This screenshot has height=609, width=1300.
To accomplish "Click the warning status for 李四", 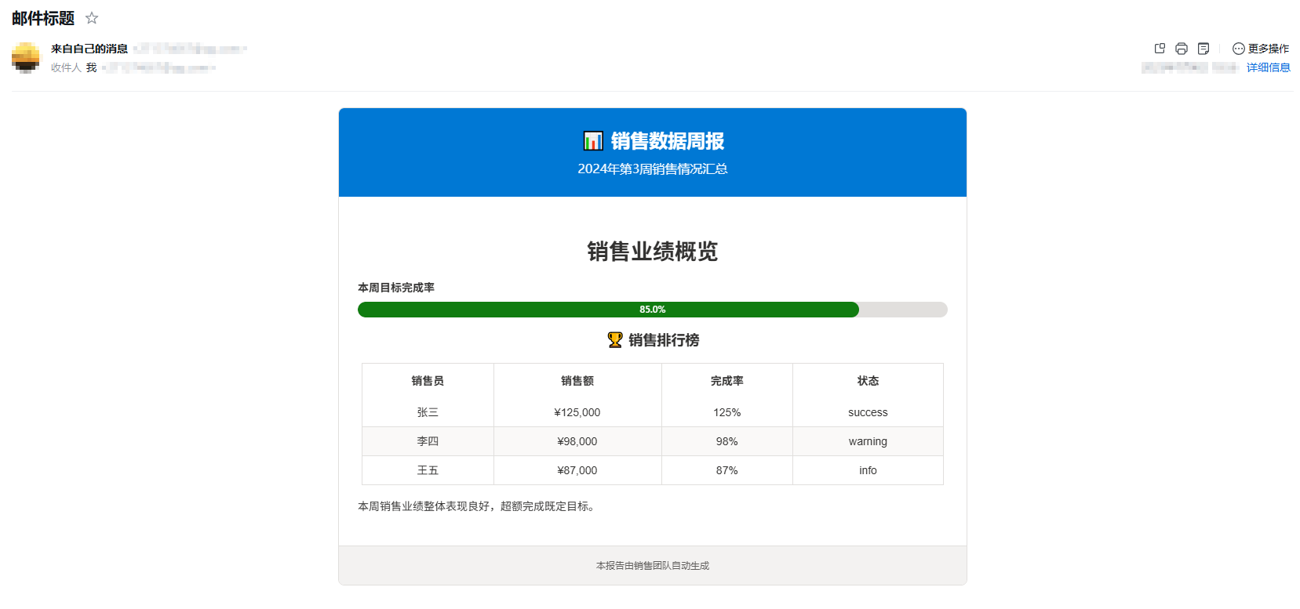I will pos(868,441).
